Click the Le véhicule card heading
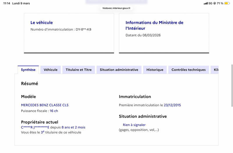The image size is (233, 153). 42,23
